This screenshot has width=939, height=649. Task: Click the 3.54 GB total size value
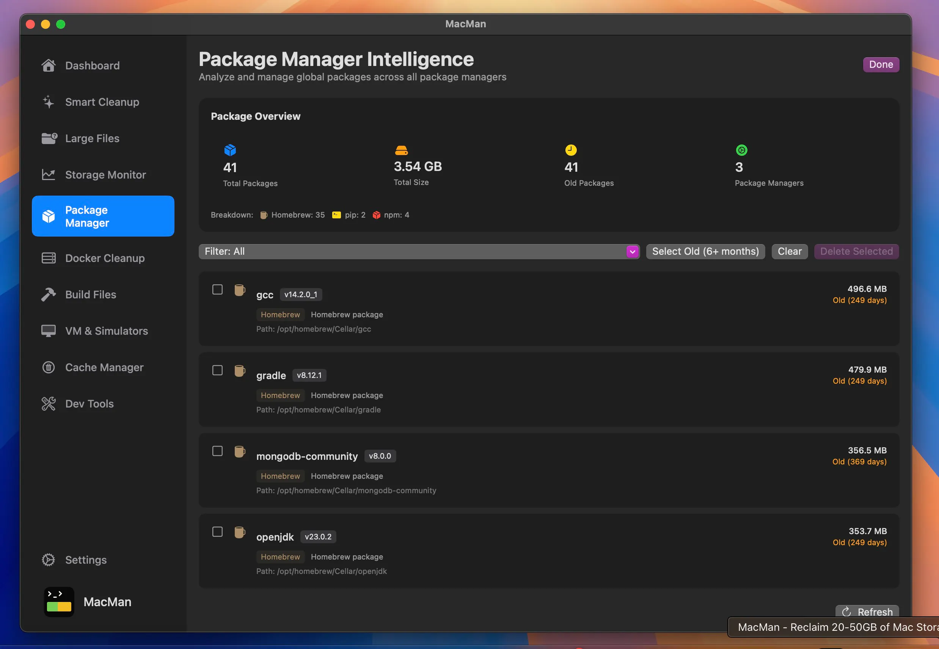(x=418, y=166)
